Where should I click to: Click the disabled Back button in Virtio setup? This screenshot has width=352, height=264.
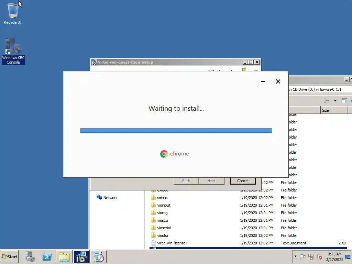[186, 181]
